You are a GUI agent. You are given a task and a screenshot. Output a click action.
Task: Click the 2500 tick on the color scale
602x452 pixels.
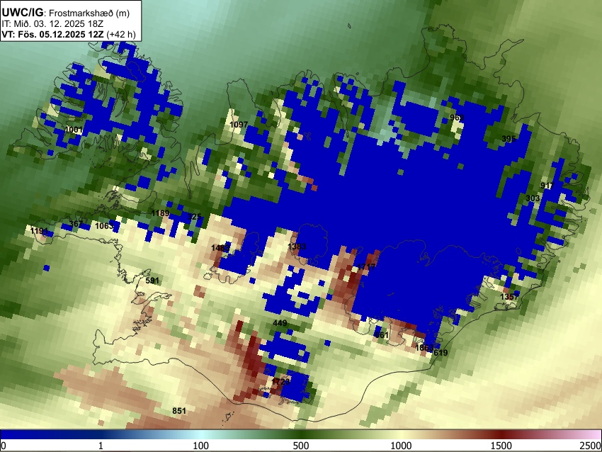pyautogui.click(x=591, y=446)
